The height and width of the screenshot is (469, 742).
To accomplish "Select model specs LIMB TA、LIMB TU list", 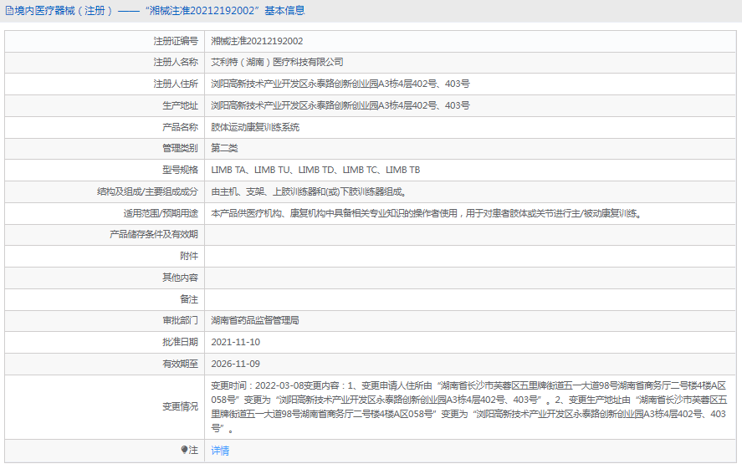I will point(315,170).
